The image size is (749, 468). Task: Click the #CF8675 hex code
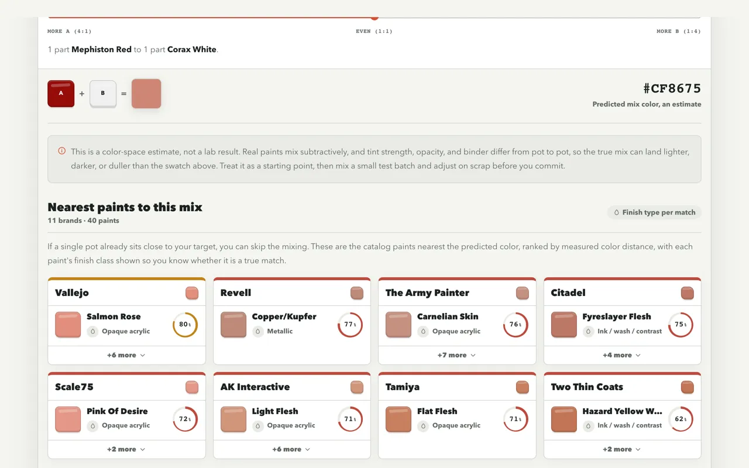coord(672,88)
